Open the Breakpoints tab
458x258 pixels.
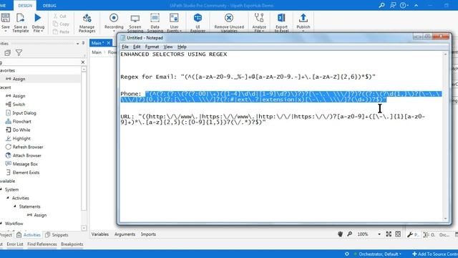tap(72, 244)
